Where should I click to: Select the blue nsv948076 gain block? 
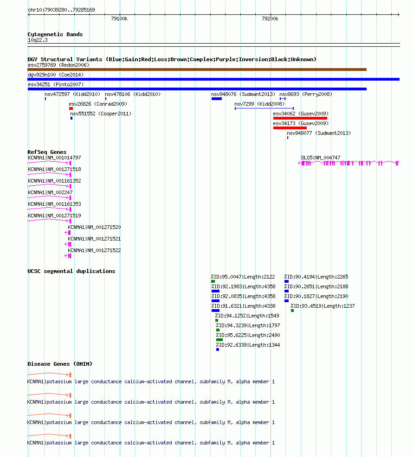[217, 99]
